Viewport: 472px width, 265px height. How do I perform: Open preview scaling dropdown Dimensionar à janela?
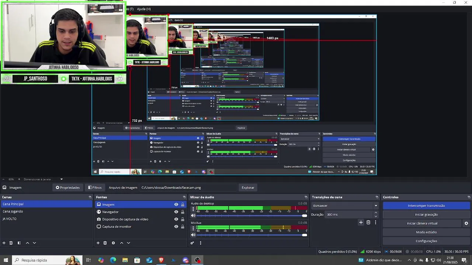coord(43,179)
